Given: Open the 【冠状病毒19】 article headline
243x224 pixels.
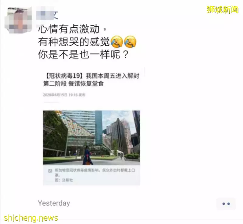Looking at the screenshot, I should [x=91, y=76].
